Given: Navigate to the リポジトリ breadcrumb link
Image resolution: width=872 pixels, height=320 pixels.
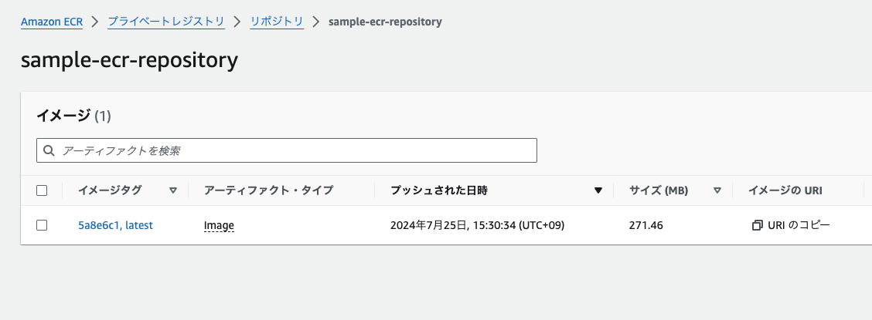Looking at the screenshot, I should [x=277, y=22].
